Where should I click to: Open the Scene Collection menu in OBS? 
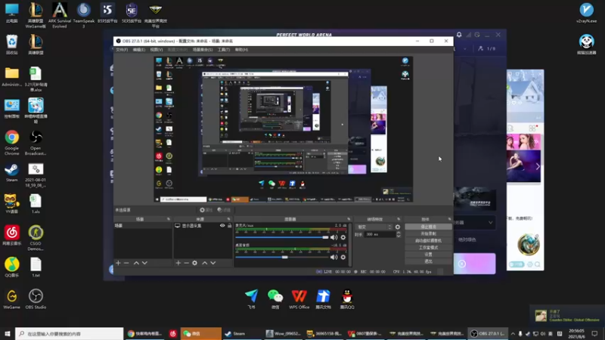(x=203, y=50)
